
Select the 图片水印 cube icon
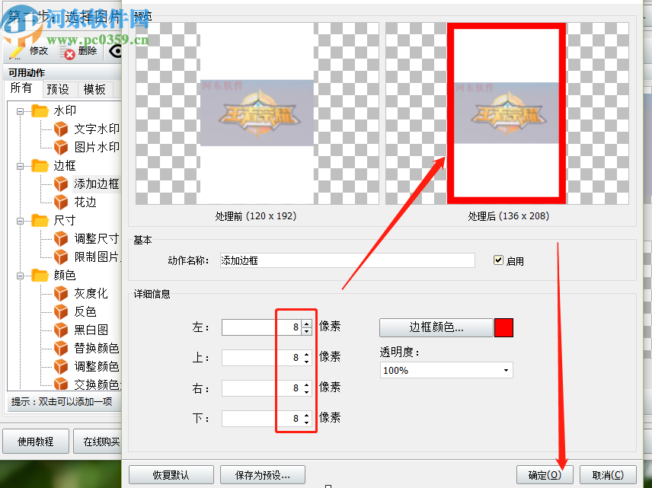click(x=61, y=147)
